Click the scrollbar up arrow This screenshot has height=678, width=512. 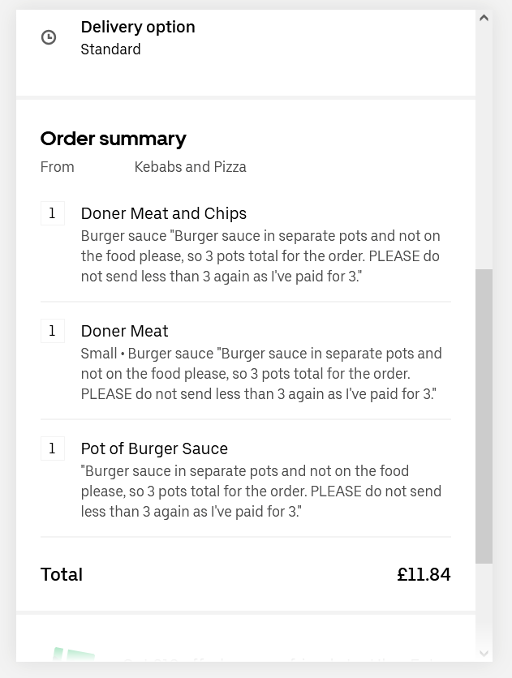[x=484, y=18]
